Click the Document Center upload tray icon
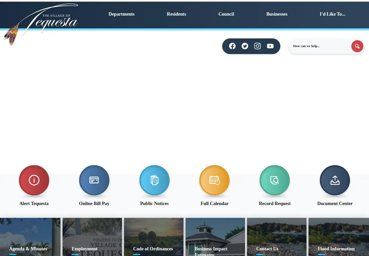Viewport: 369px width, 256px height. click(335, 180)
